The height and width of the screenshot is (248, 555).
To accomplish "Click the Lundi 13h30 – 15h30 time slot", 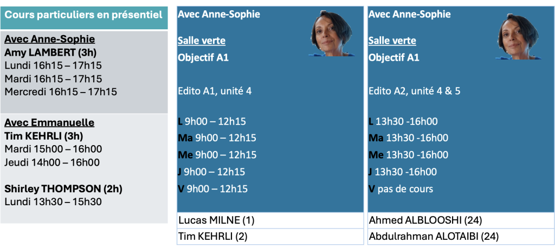I will click(52, 202).
